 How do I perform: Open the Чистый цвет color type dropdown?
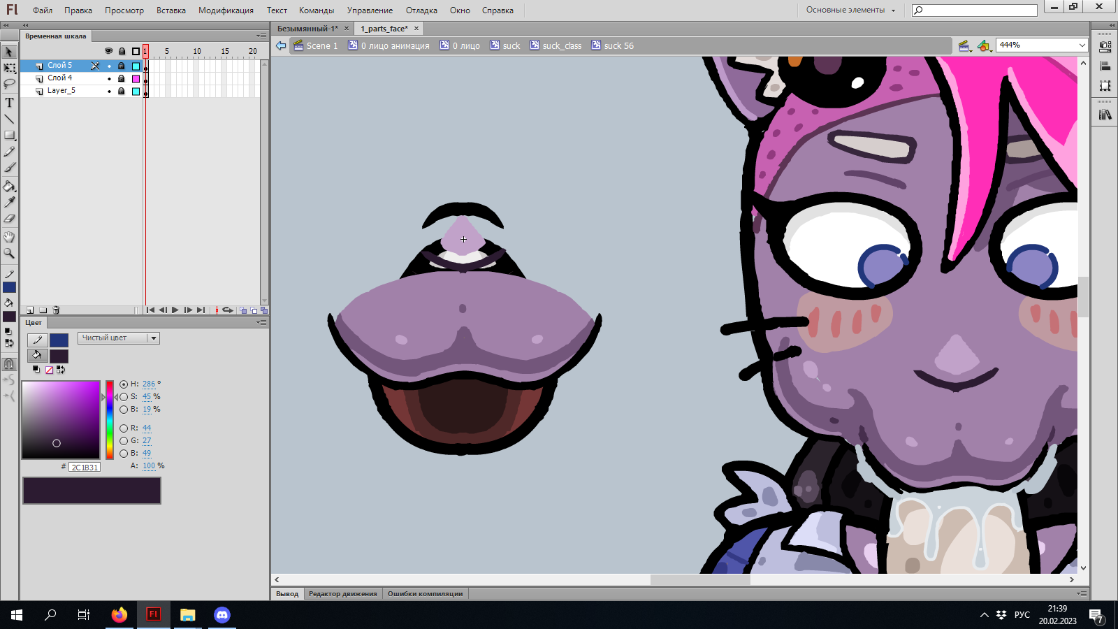click(x=119, y=338)
